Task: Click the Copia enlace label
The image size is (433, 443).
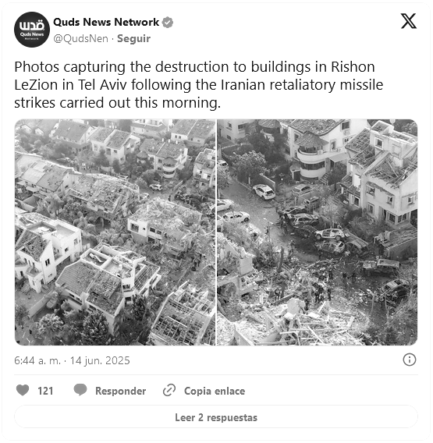Action: [215, 391]
